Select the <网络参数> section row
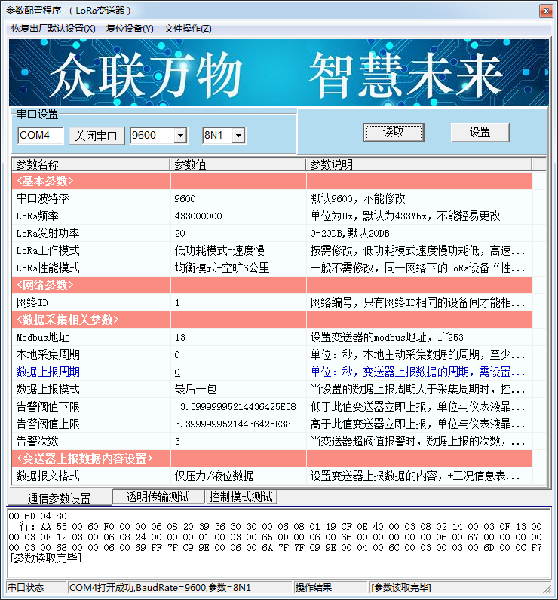558x600 pixels. point(272,285)
